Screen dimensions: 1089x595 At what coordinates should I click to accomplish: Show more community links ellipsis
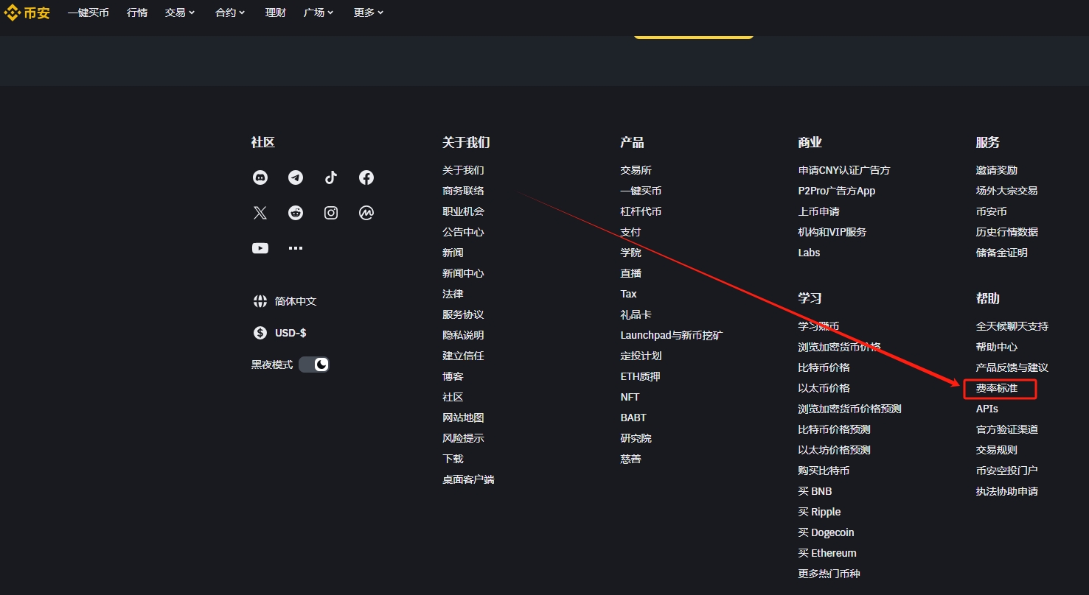tap(296, 248)
